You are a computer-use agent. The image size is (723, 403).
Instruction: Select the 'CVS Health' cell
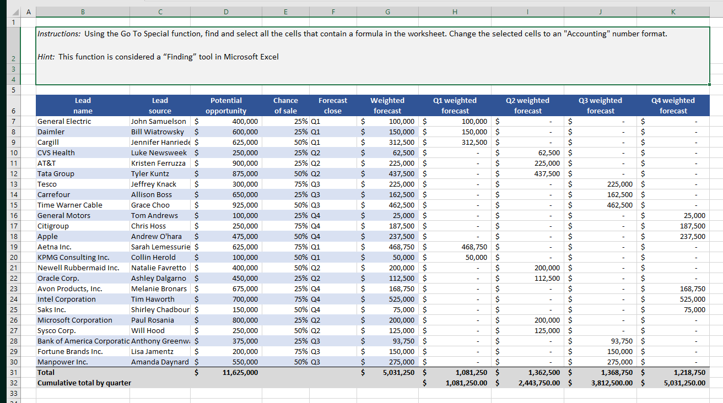[83, 153]
